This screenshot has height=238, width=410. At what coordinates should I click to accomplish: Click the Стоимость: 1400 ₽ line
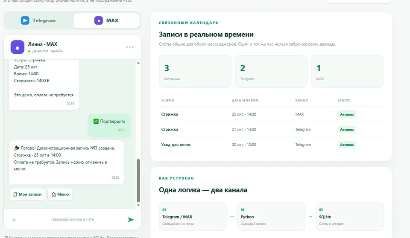coord(32,81)
